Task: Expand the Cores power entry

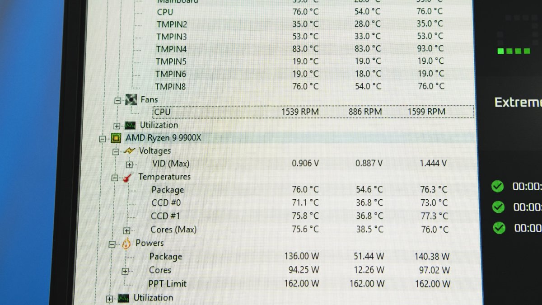Action: click(125, 271)
